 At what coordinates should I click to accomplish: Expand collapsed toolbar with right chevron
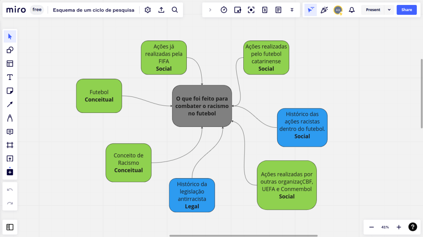210,10
